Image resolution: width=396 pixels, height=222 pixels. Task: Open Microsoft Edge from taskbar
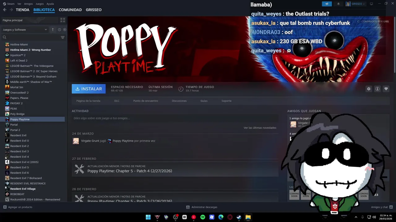[221, 217]
